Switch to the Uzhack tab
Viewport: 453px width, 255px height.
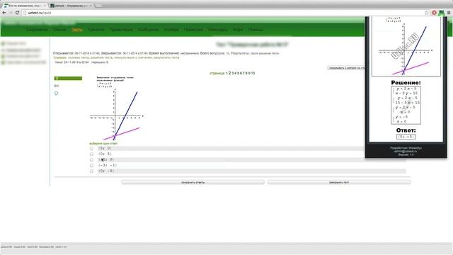[70, 6]
